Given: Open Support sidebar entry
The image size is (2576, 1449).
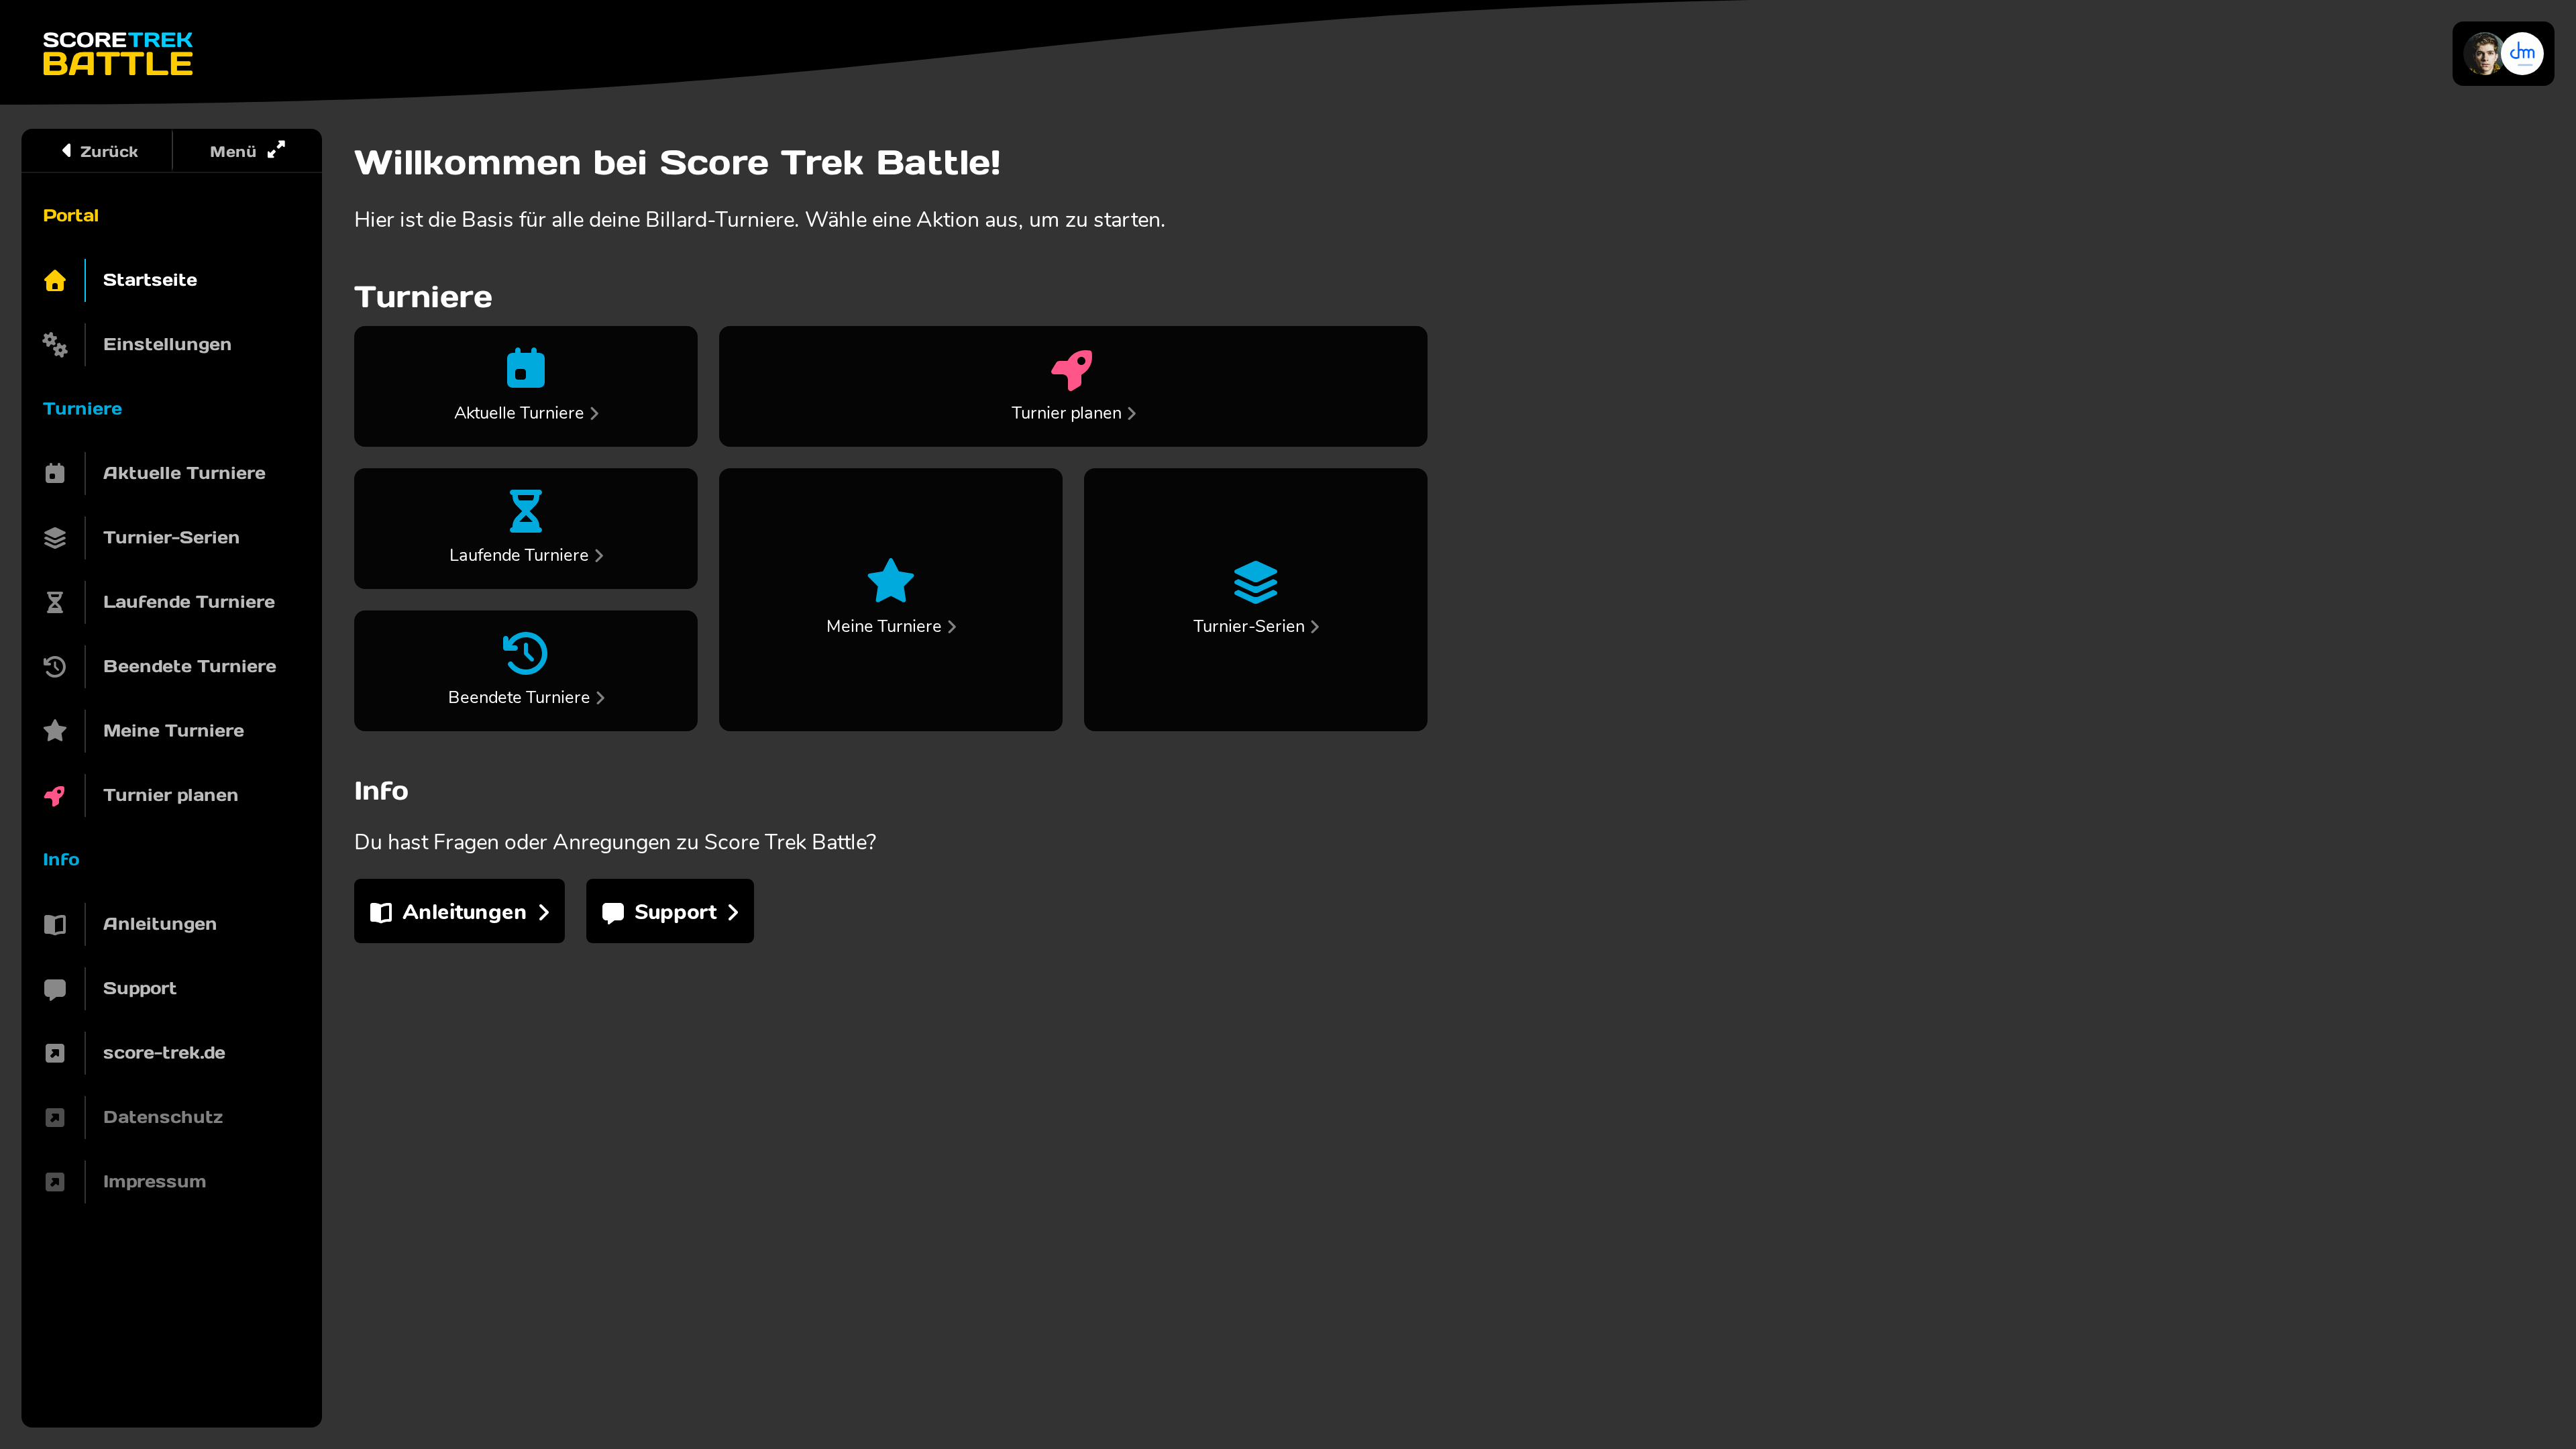Looking at the screenshot, I should [x=139, y=988].
